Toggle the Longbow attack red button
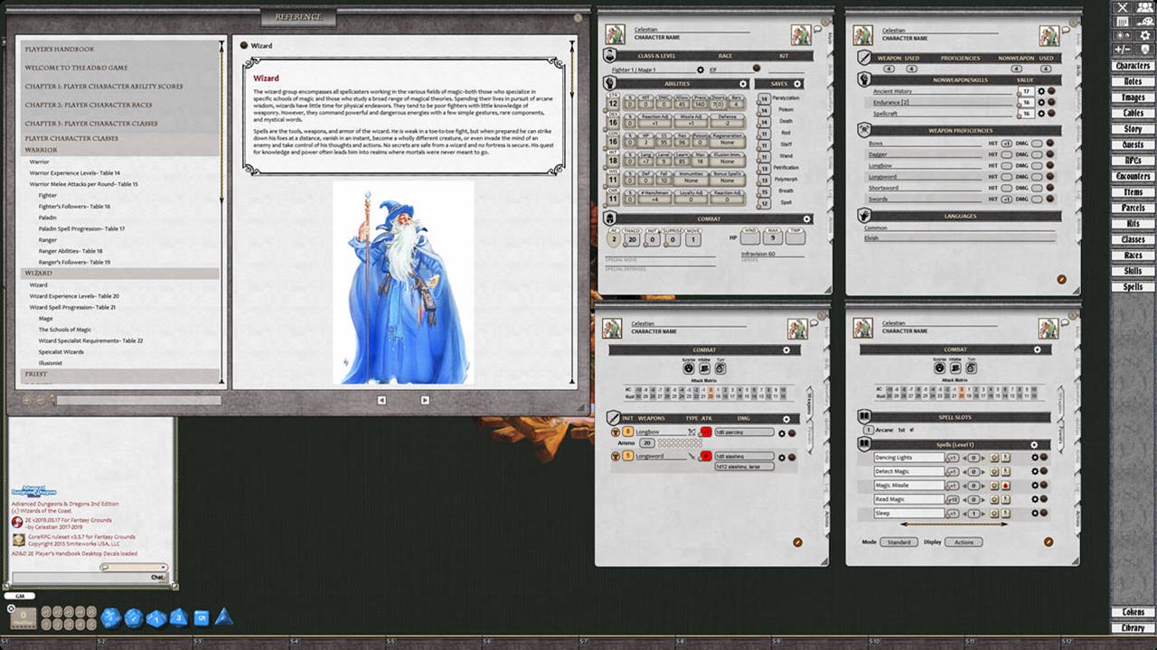 coord(706,432)
